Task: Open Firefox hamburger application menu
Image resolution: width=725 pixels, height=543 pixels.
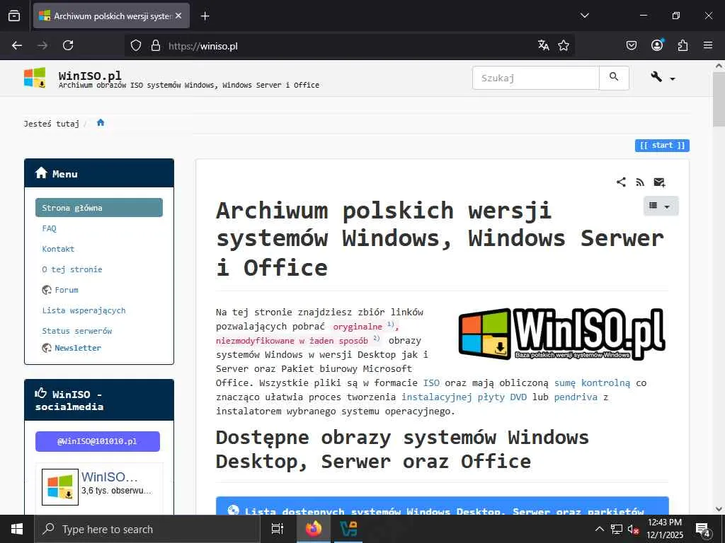Action: tap(708, 45)
